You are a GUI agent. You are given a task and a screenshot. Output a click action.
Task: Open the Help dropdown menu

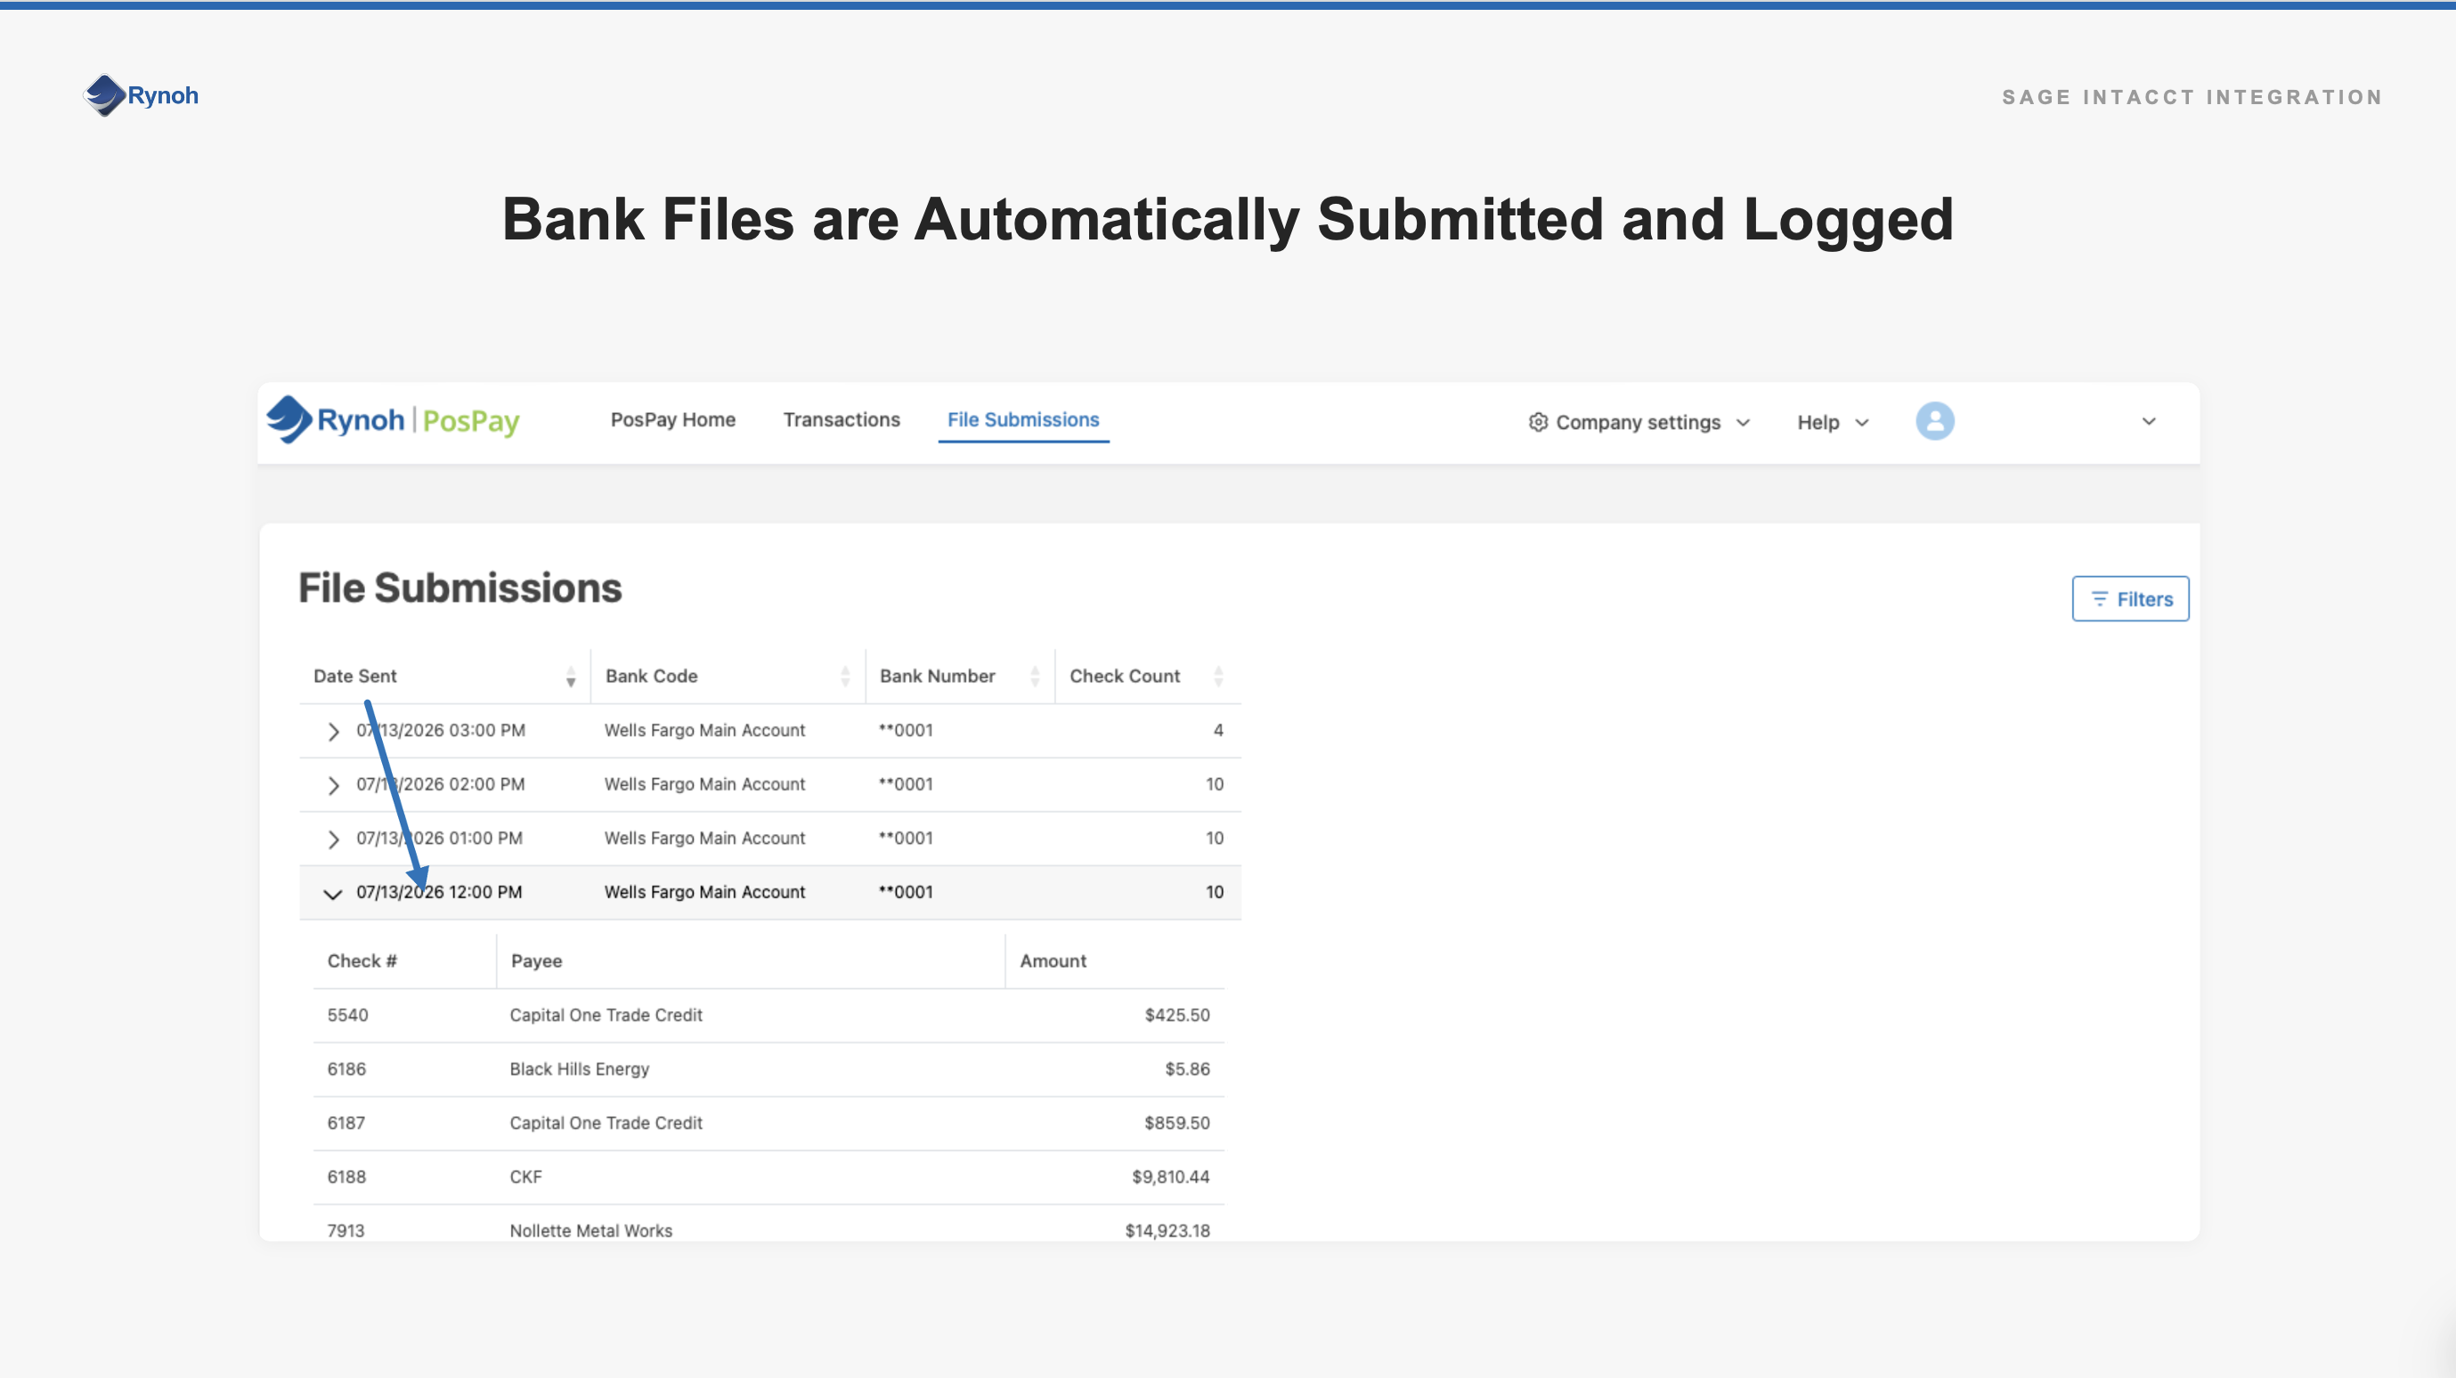[x=1833, y=422]
